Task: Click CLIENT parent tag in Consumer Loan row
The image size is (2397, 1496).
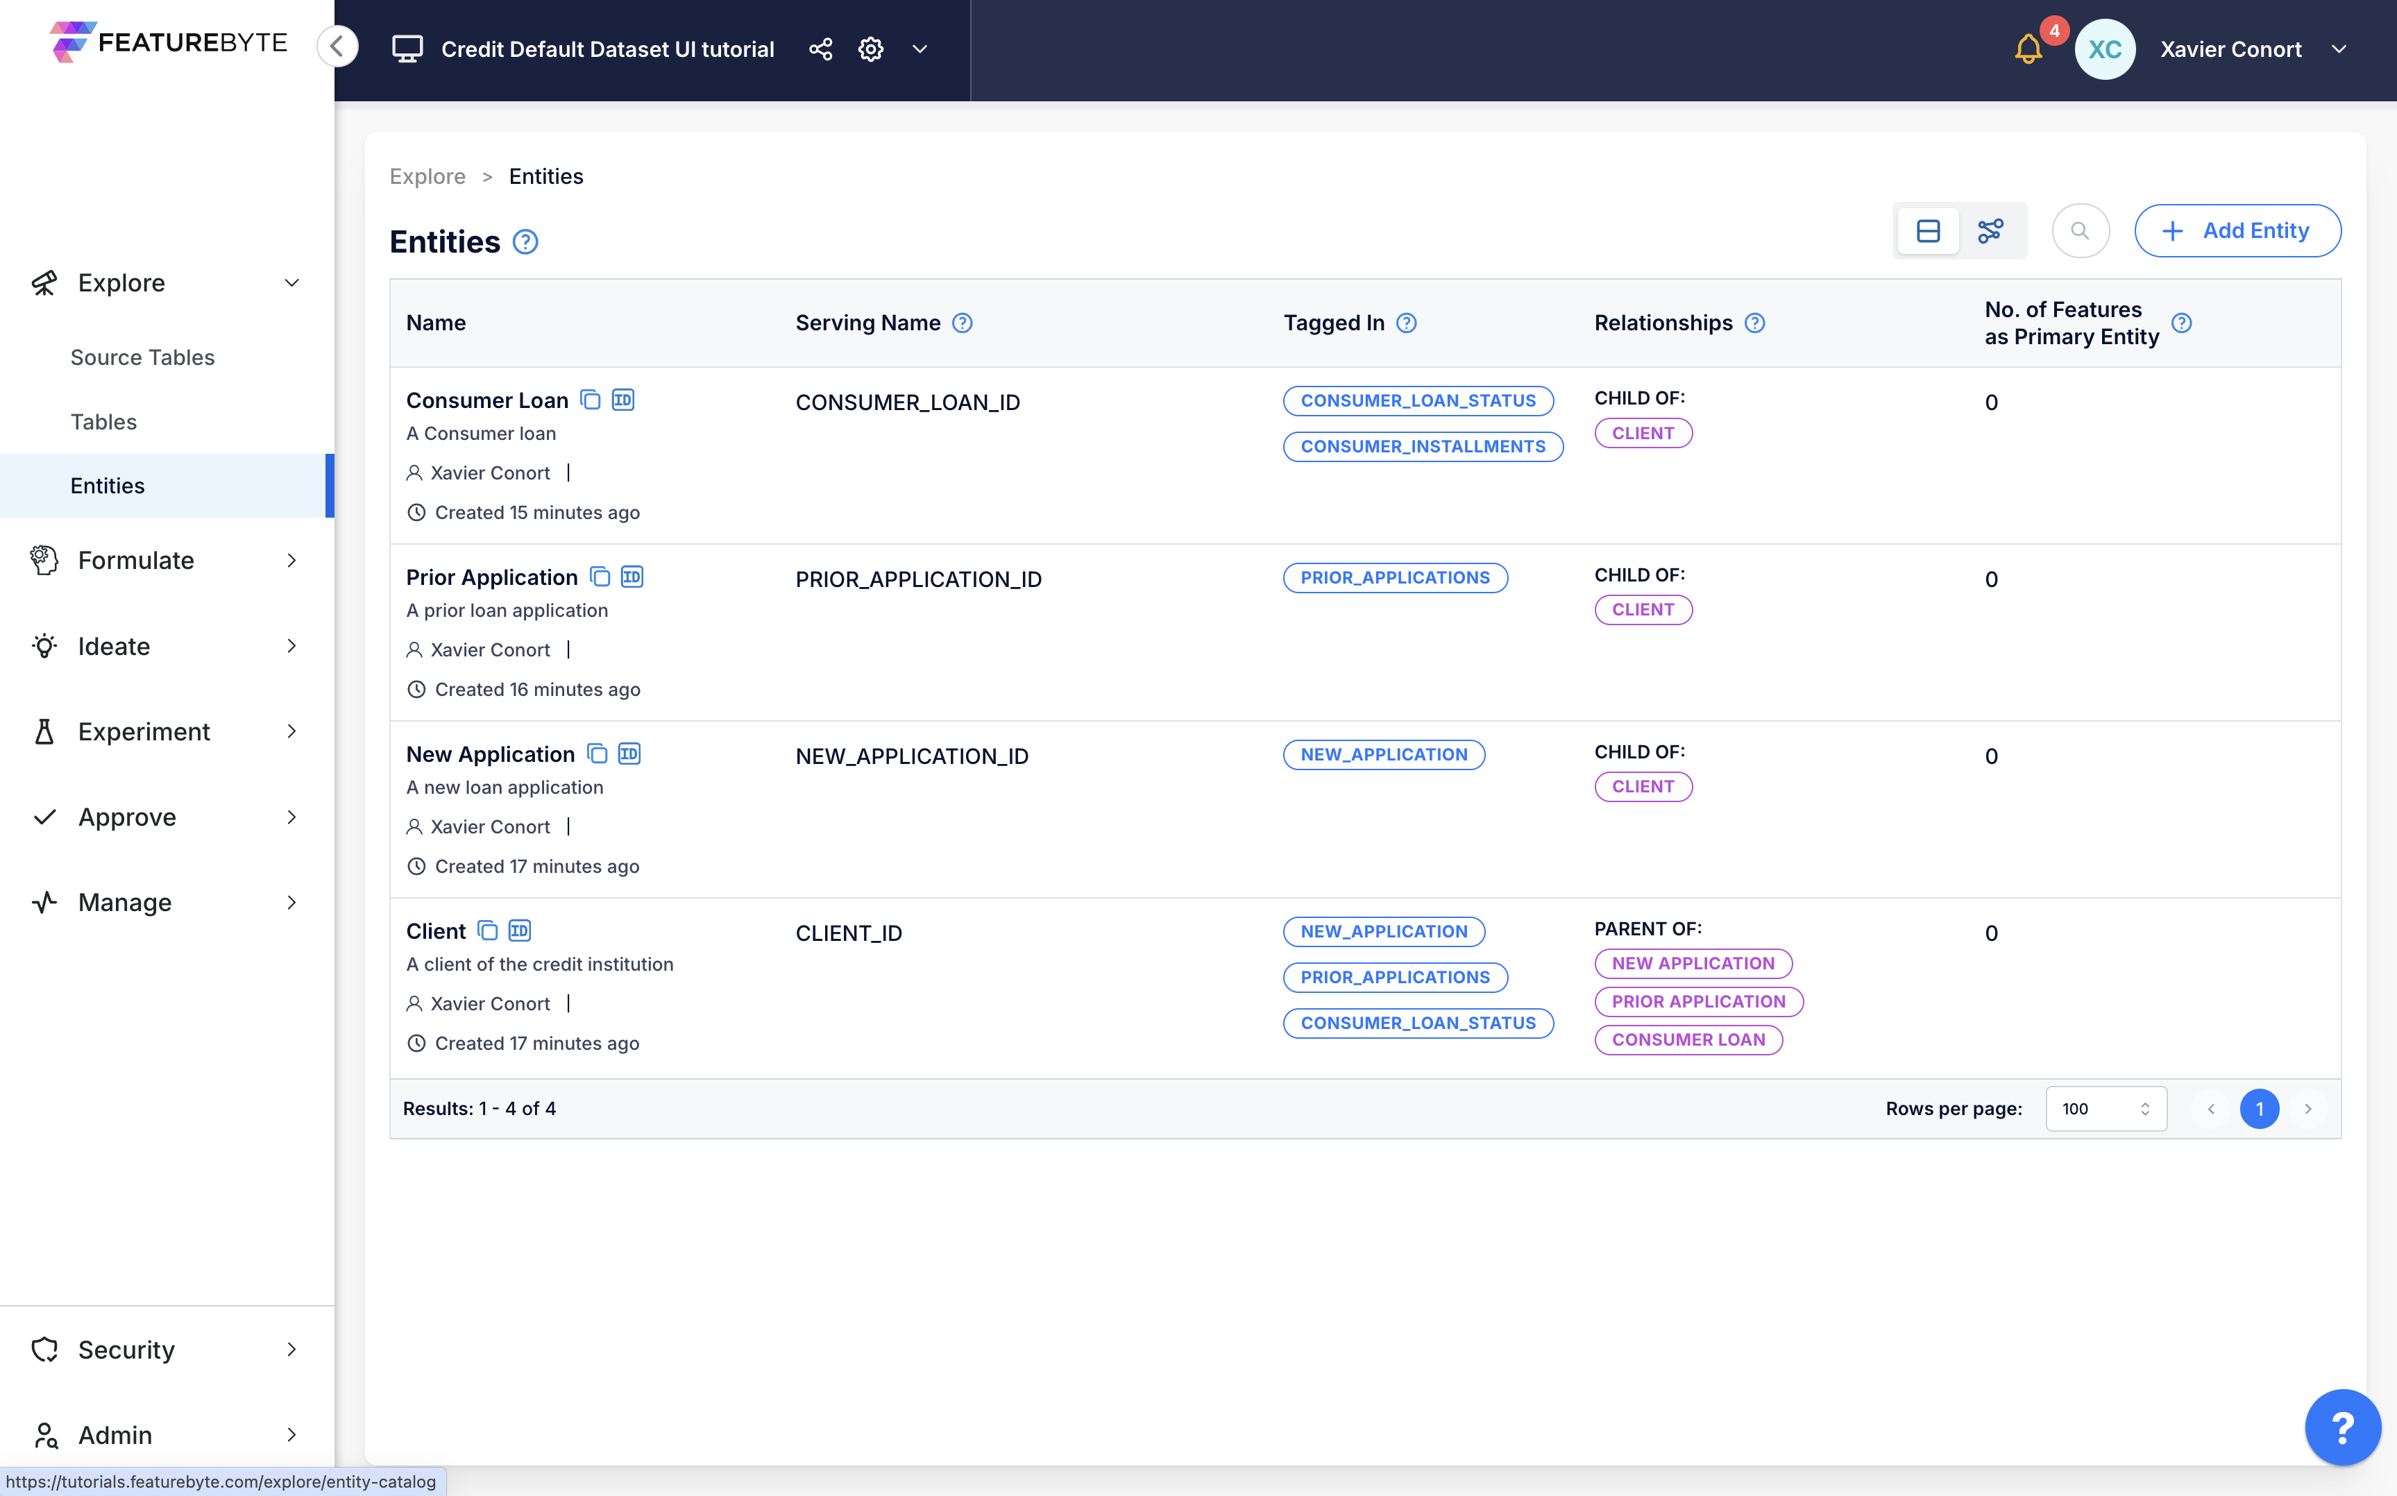Action: [1643, 432]
